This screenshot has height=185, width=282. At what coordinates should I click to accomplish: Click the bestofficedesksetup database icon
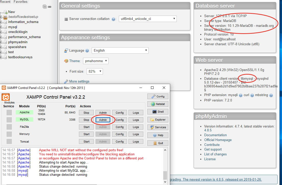click(5, 17)
